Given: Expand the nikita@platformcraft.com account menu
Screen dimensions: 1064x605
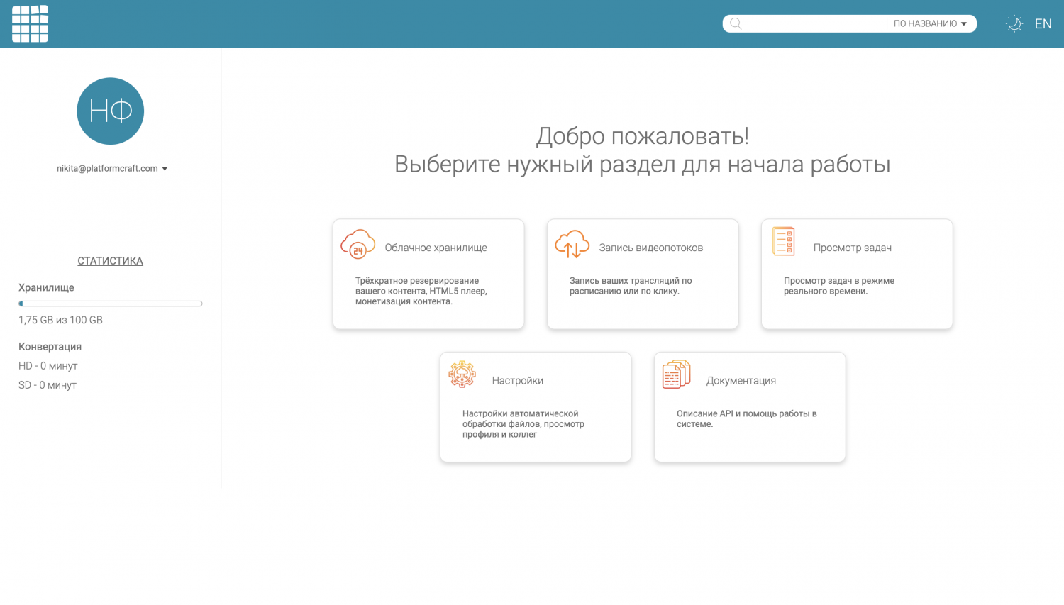Looking at the screenshot, I should pyautogui.click(x=107, y=168).
